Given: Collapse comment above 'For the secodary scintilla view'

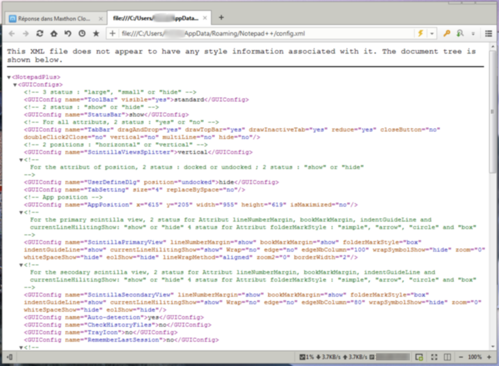Looking at the screenshot, I should point(21,265).
